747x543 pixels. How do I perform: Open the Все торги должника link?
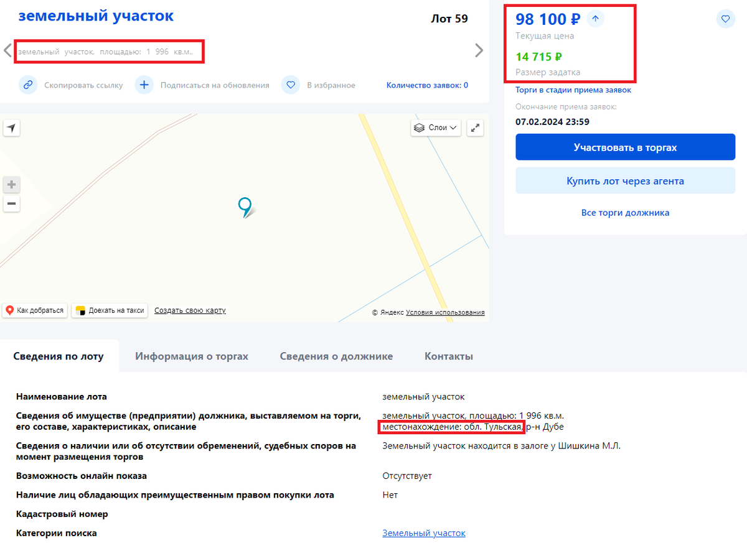click(x=625, y=212)
